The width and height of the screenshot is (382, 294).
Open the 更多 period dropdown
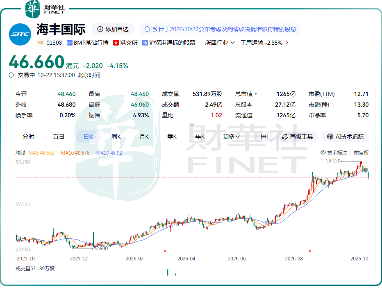(231, 137)
